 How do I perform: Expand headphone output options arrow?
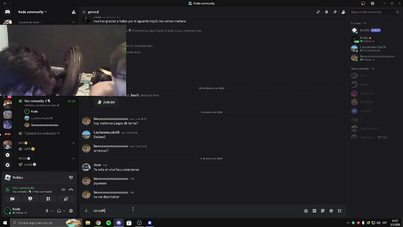click(x=64, y=211)
